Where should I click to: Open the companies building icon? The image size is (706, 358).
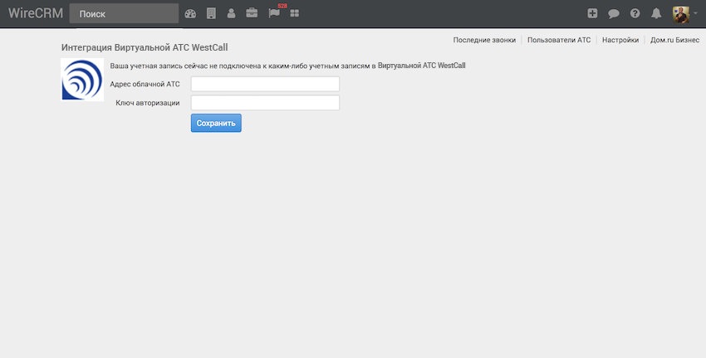click(x=211, y=13)
